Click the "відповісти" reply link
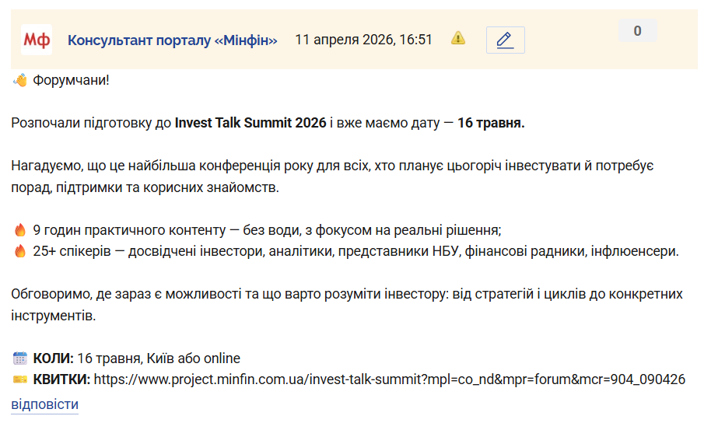The height and width of the screenshot is (423, 711). point(44,404)
